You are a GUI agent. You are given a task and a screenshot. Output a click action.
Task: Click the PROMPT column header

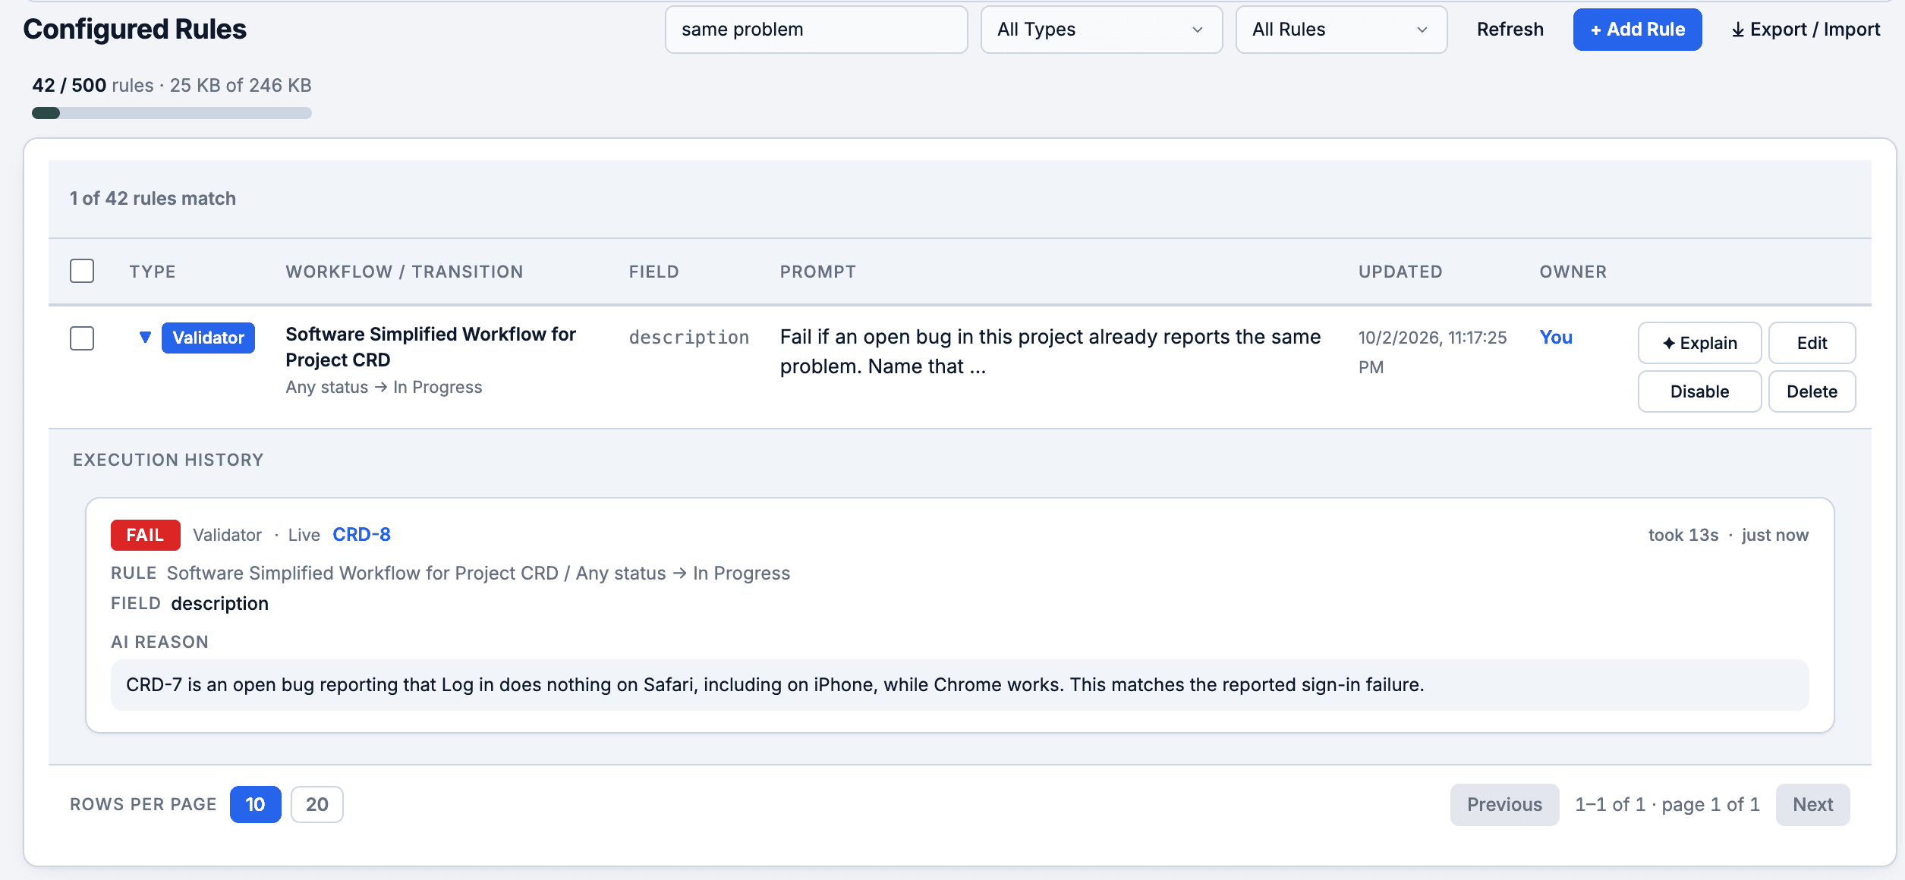click(818, 272)
